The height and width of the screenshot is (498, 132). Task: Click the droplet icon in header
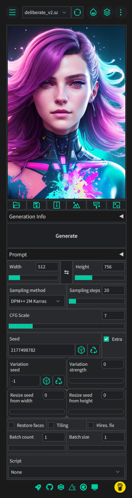pyautogui.click(x=93, y=12)
